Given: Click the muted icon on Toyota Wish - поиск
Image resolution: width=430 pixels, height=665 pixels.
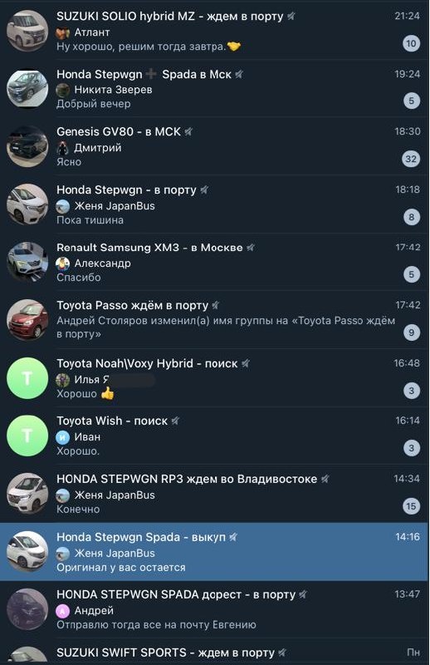Looking at the screenshot, I should click(175, 421).
